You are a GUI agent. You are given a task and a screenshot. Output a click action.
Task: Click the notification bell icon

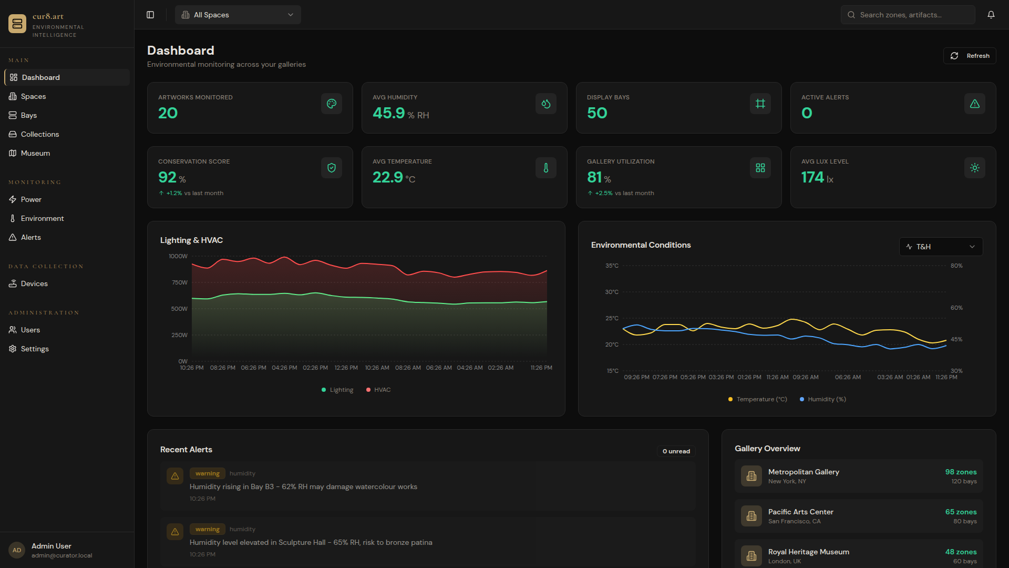click(x=991, y=14)
